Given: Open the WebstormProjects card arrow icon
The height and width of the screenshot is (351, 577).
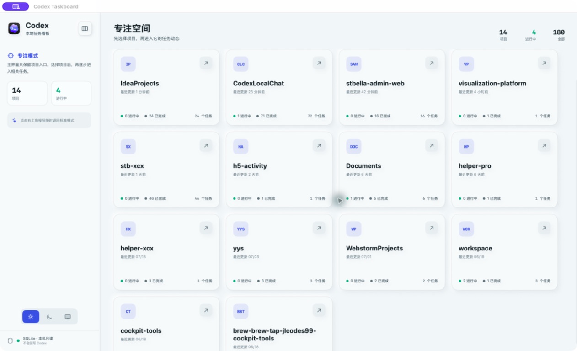Looking at the screenshot, I should pos(432,228).
